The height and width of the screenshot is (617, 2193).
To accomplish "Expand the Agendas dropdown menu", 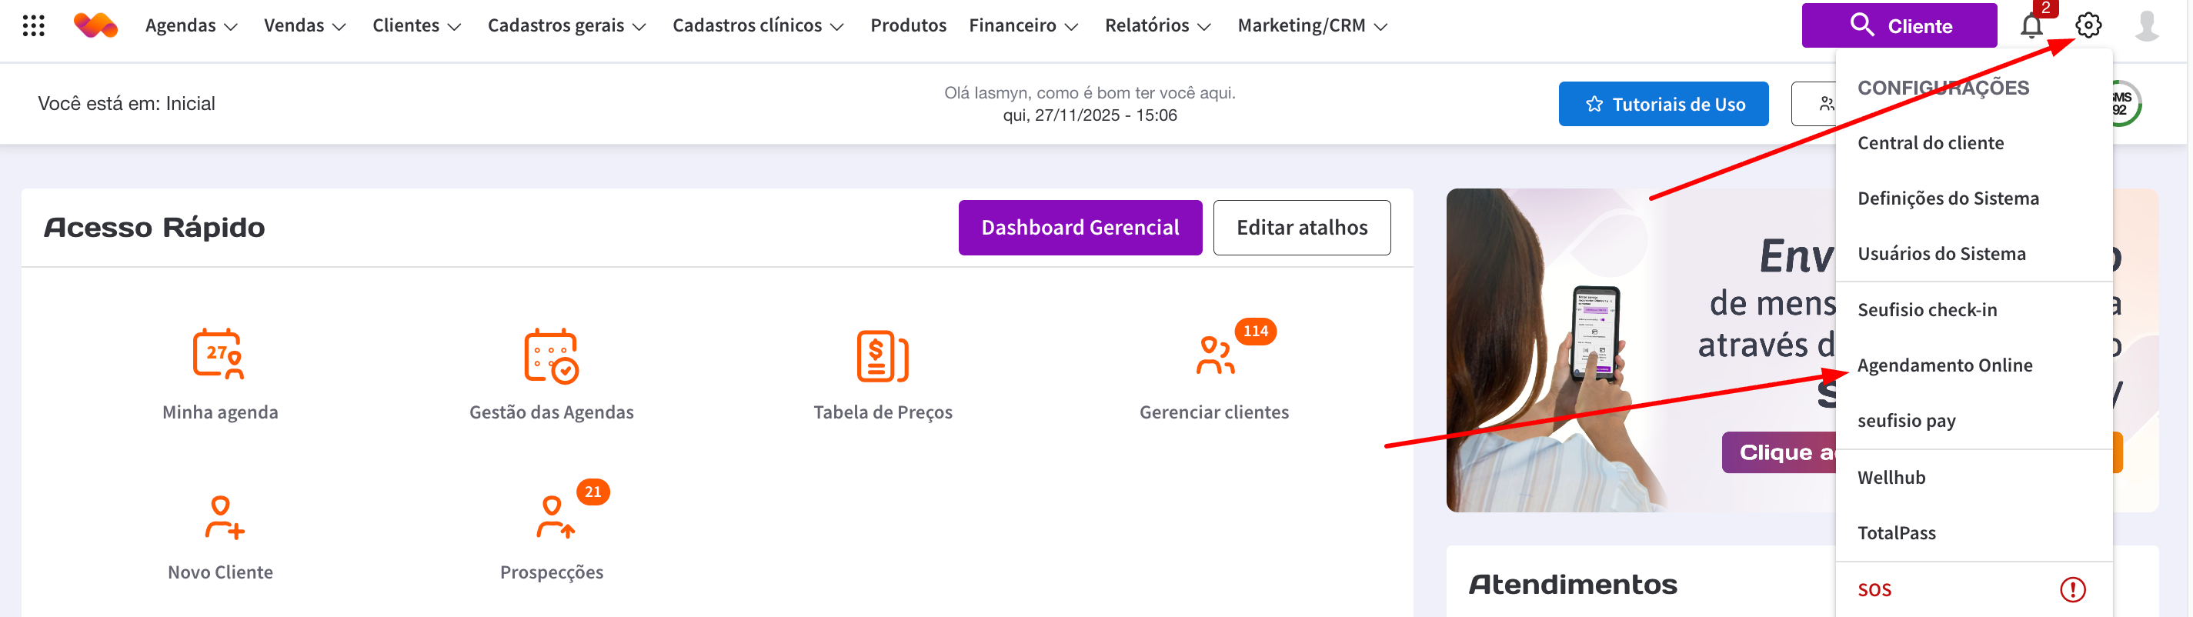I will click(191, 25).
